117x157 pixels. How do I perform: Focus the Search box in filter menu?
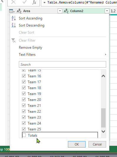[62, 64]
